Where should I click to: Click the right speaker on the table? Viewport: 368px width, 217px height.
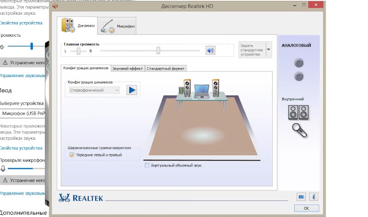(215, 88)
